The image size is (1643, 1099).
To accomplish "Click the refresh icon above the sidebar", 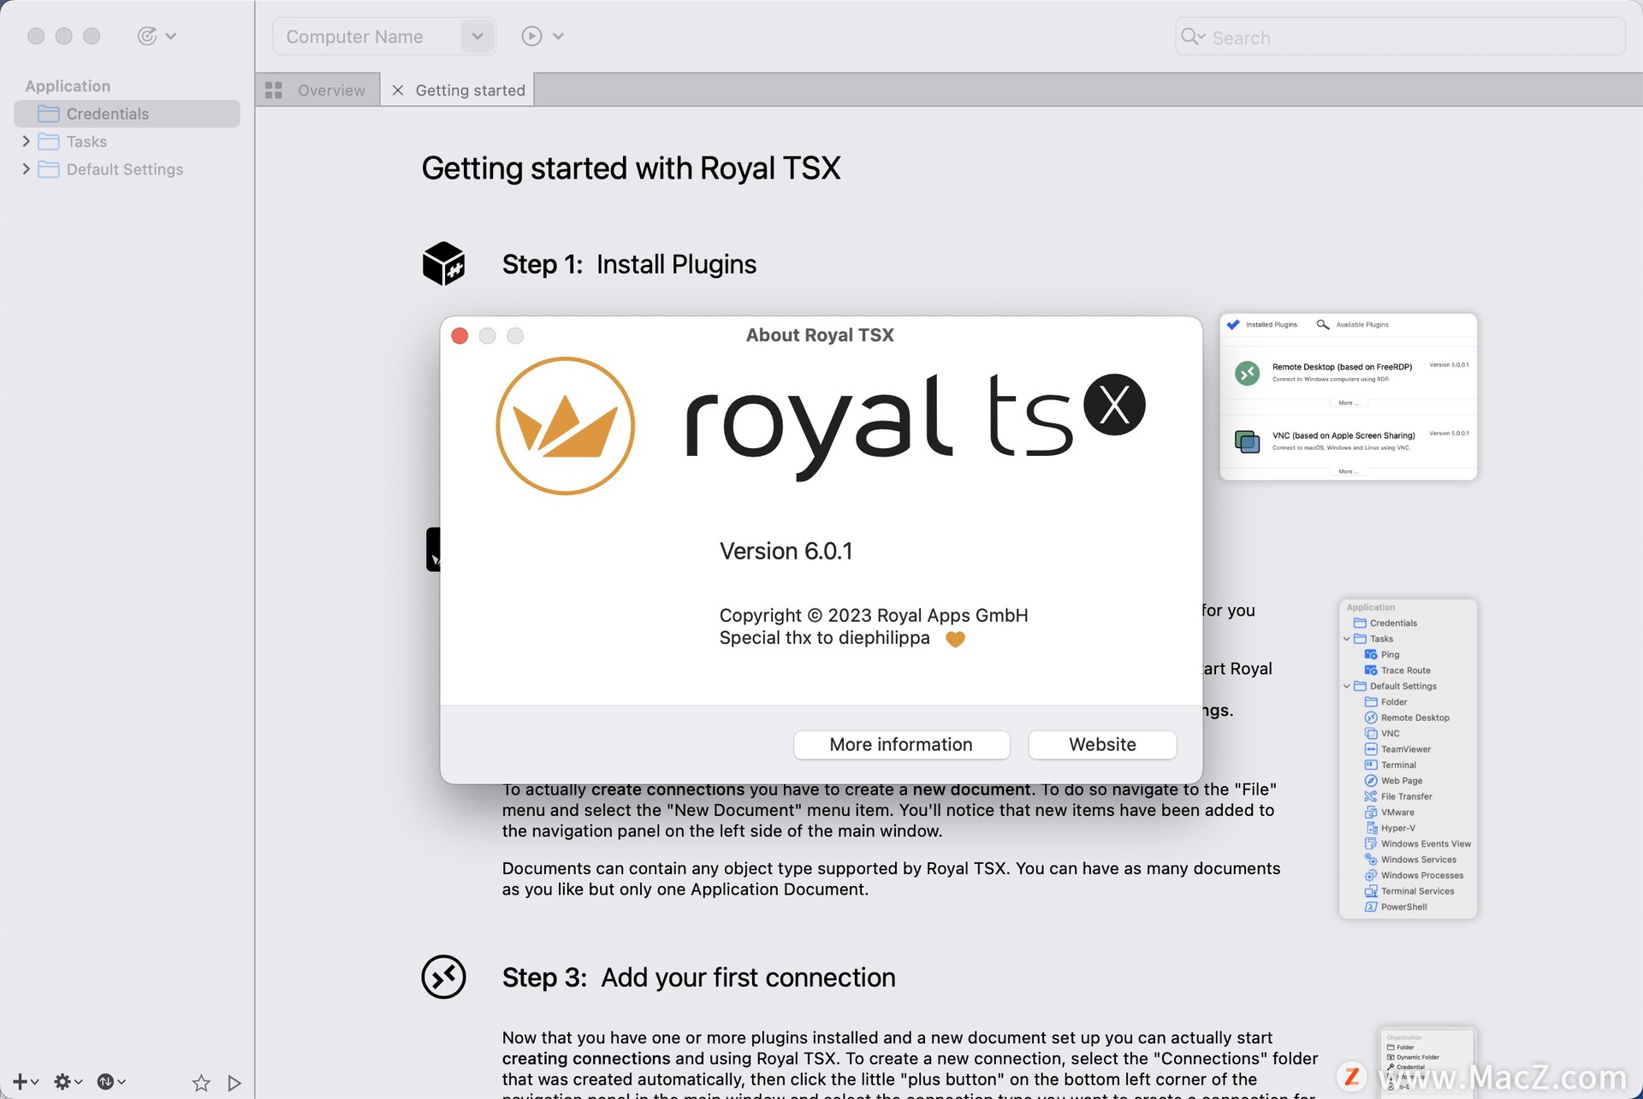I will pyautogui.click(x=149, y=35).
